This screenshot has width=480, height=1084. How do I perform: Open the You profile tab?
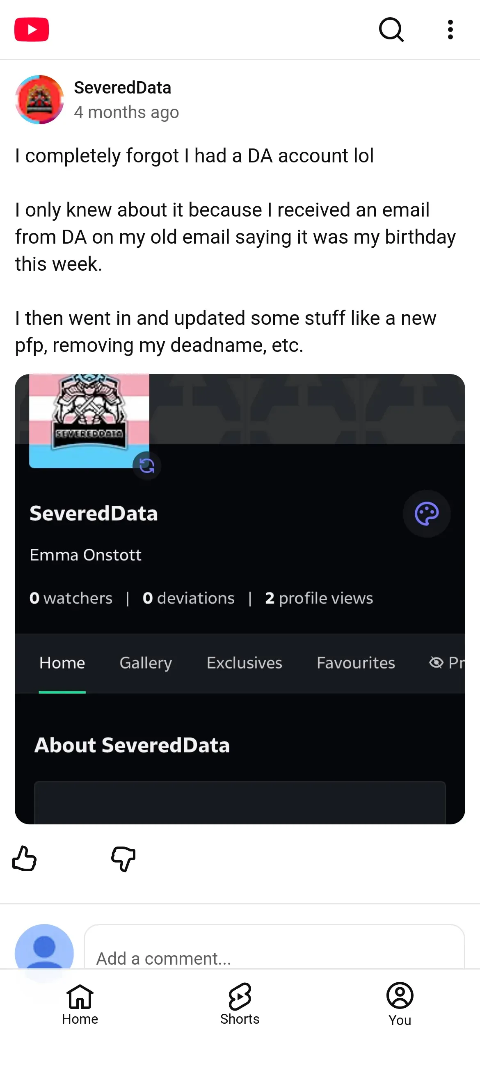(400, 1004)
